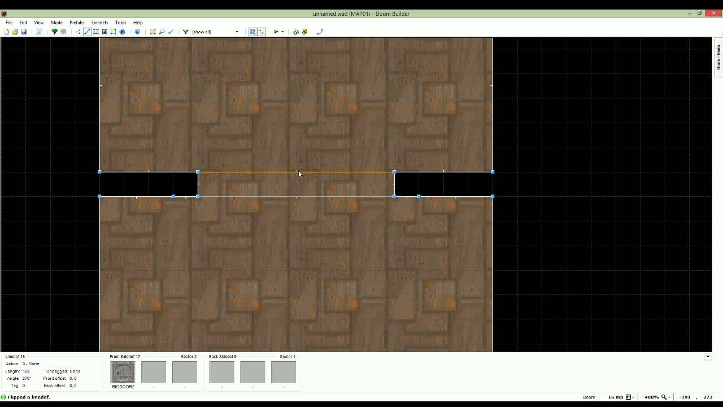The image size is (723, 407).
Task: Click the 'Action: 0 - None' text
Action: pos(23,364)
